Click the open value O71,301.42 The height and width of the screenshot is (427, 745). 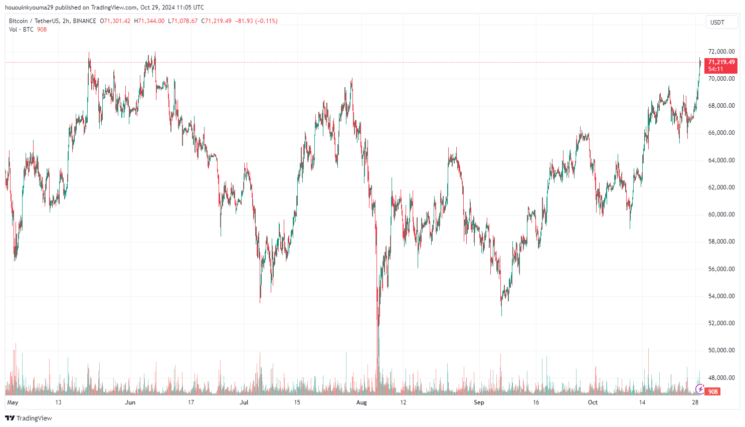115,21
